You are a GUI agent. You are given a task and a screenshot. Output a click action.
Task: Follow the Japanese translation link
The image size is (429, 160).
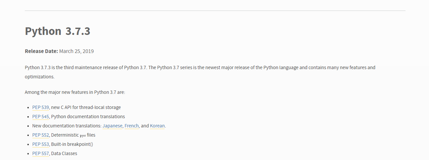tap(112, 126)
